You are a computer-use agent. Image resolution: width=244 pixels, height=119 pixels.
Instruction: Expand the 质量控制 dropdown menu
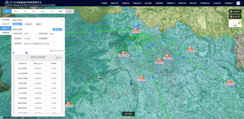pyautogui.click(x=183, y=3)
